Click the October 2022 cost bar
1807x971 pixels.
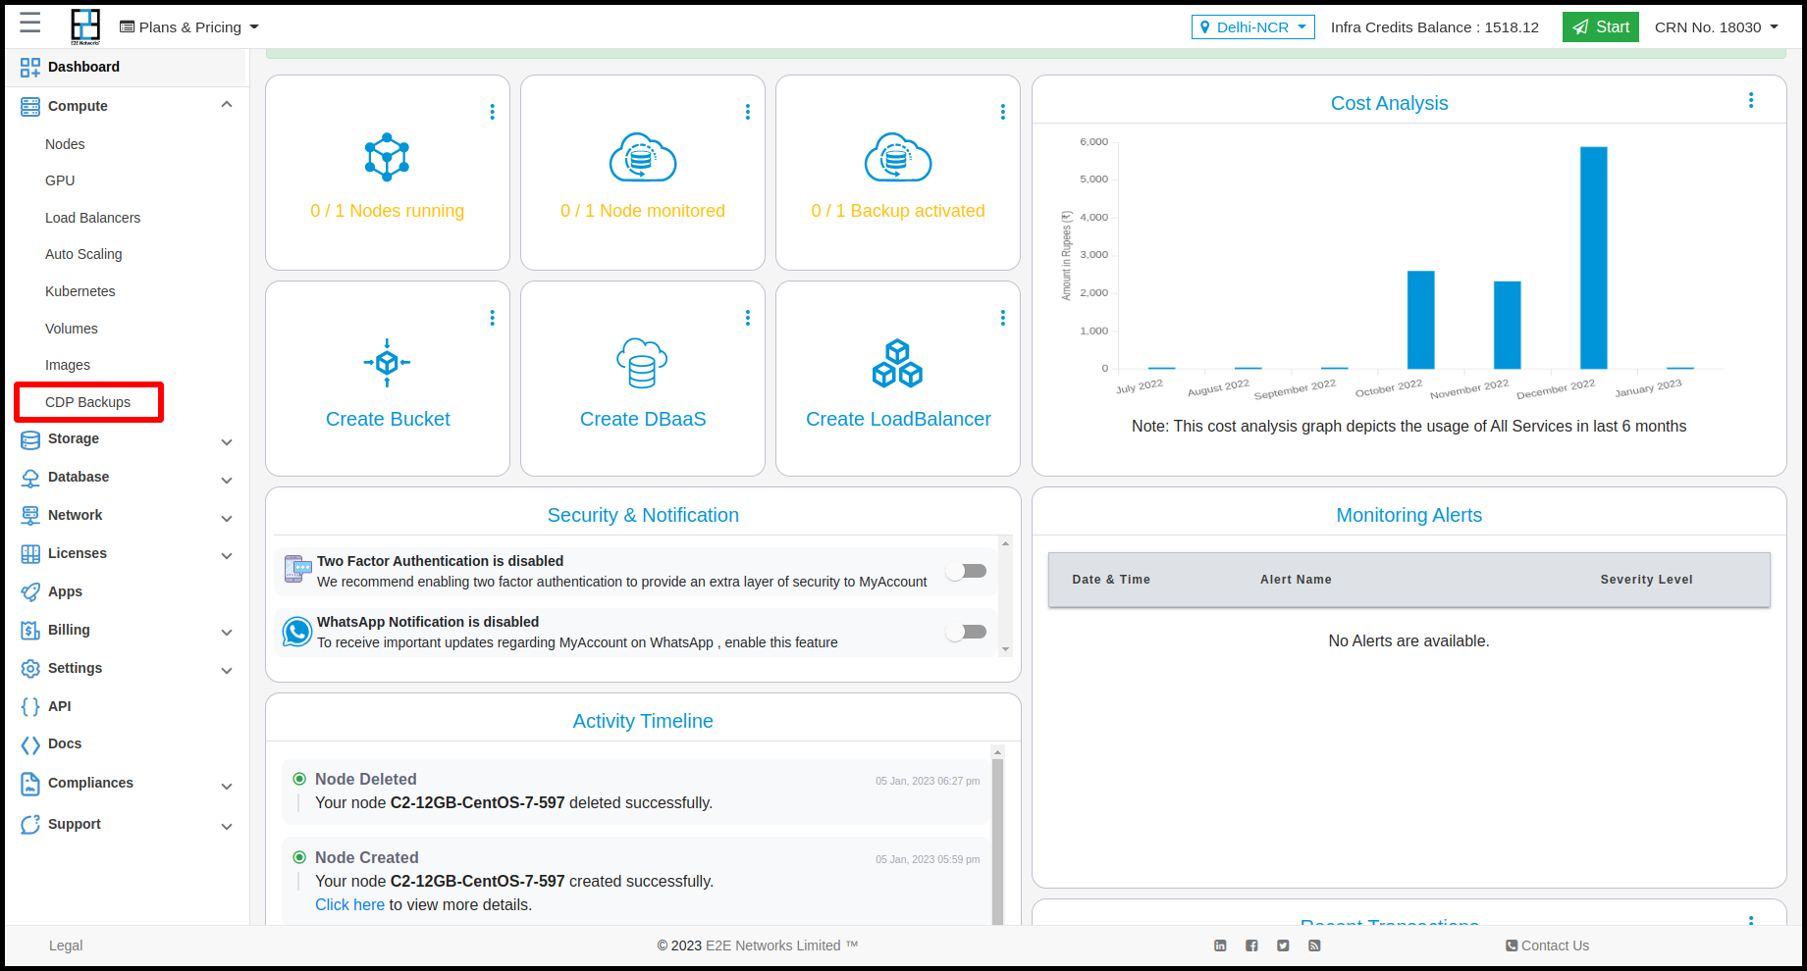point(1420,320)
